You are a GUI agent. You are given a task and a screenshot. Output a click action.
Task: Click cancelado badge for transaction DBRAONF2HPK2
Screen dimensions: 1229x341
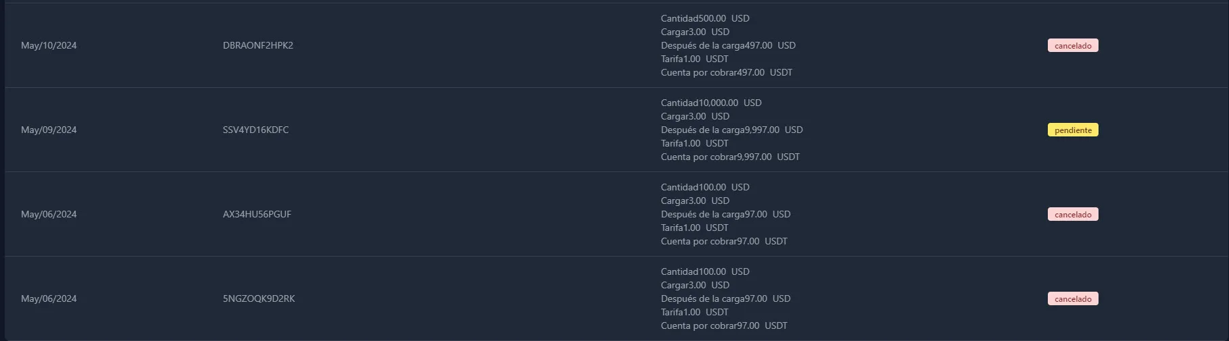pyautogui.click(x=1073, y=45)
